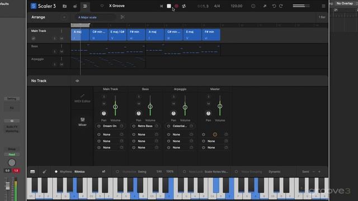Click the export arrow icon in the top bar
The image size is (358, 201).
265,6
